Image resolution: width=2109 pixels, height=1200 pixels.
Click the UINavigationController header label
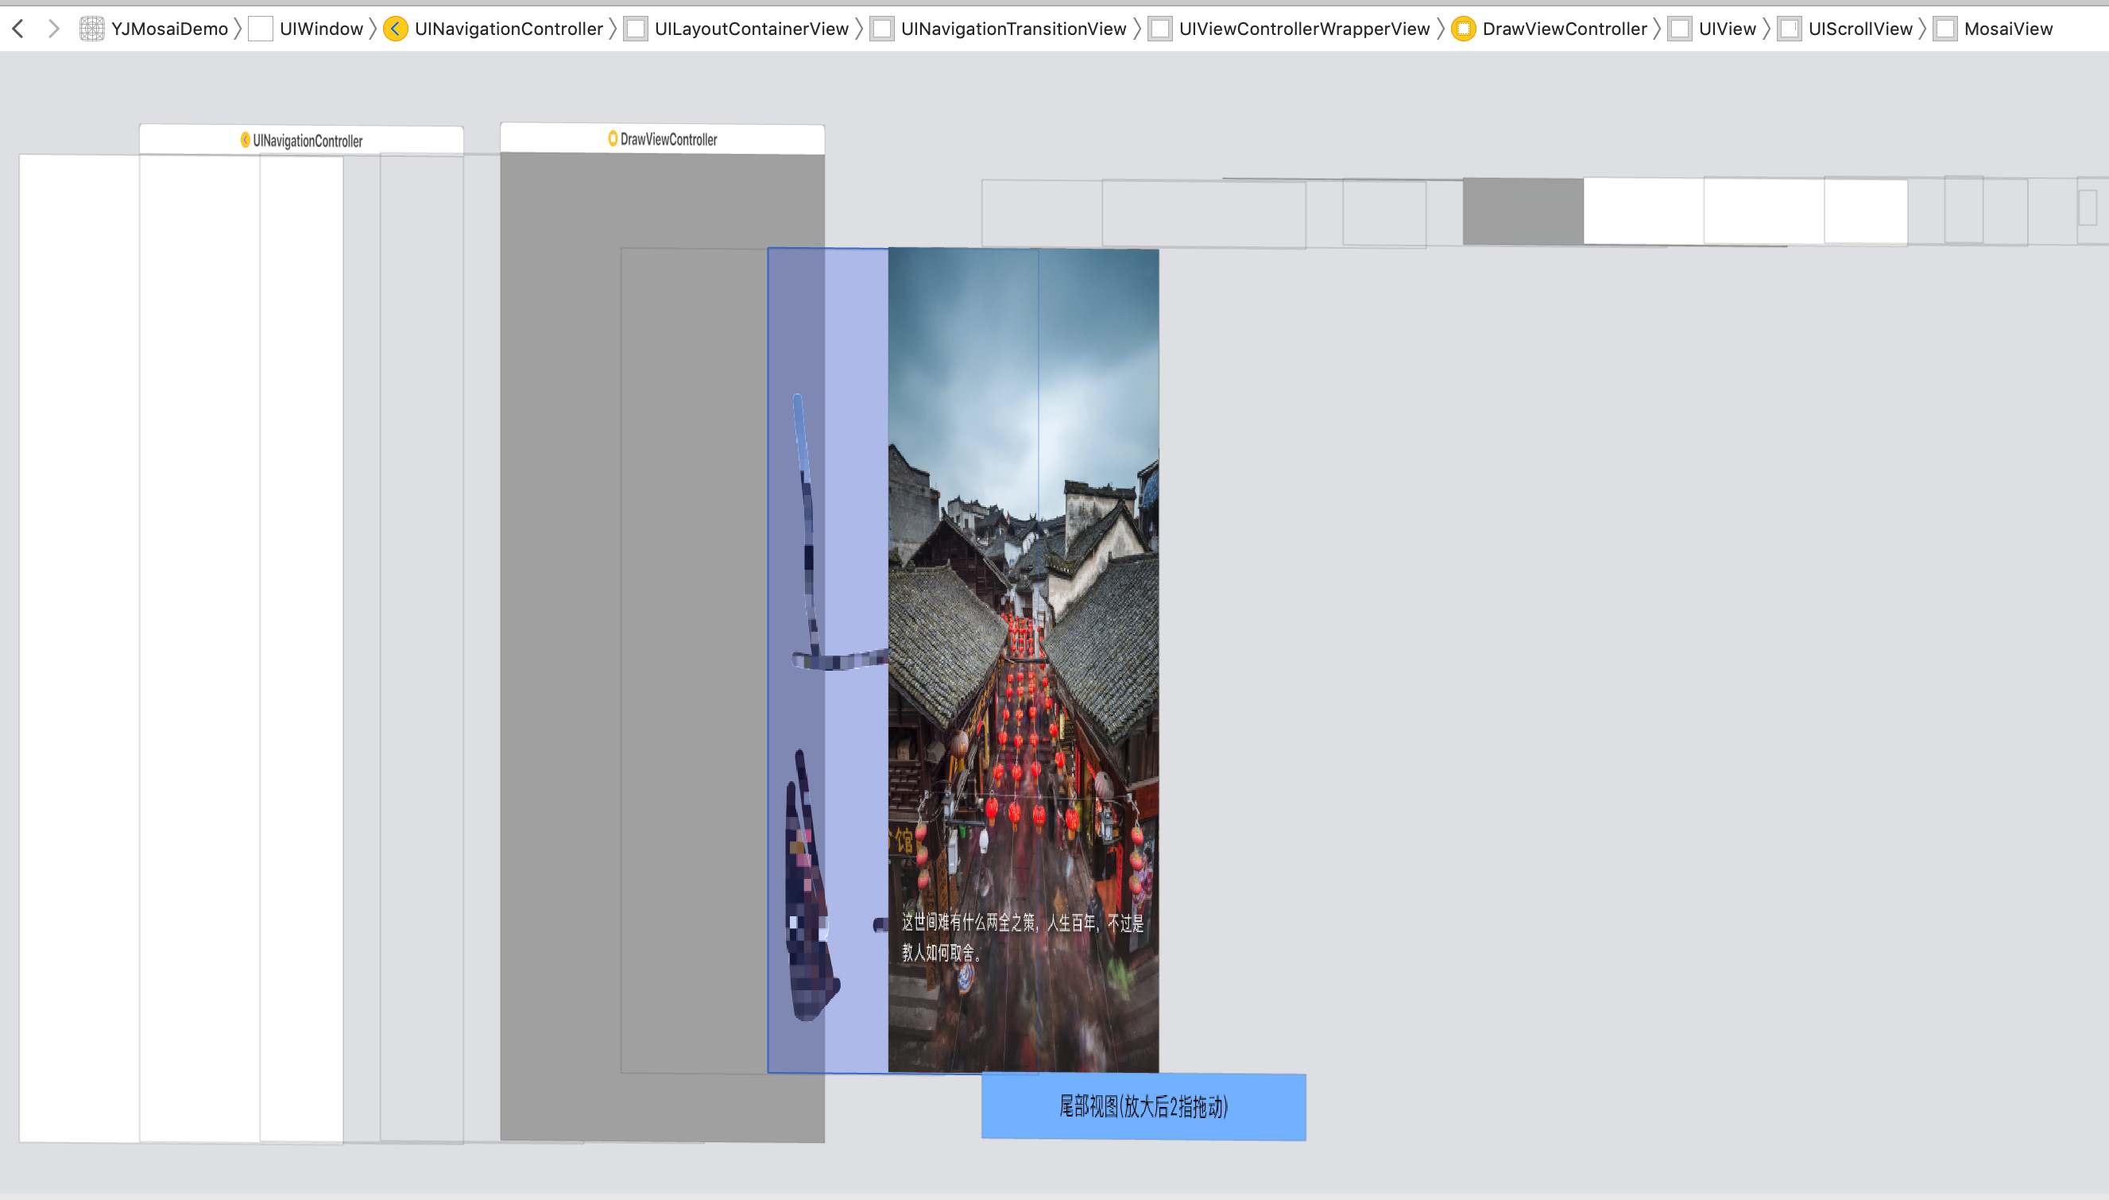[307, 141]
